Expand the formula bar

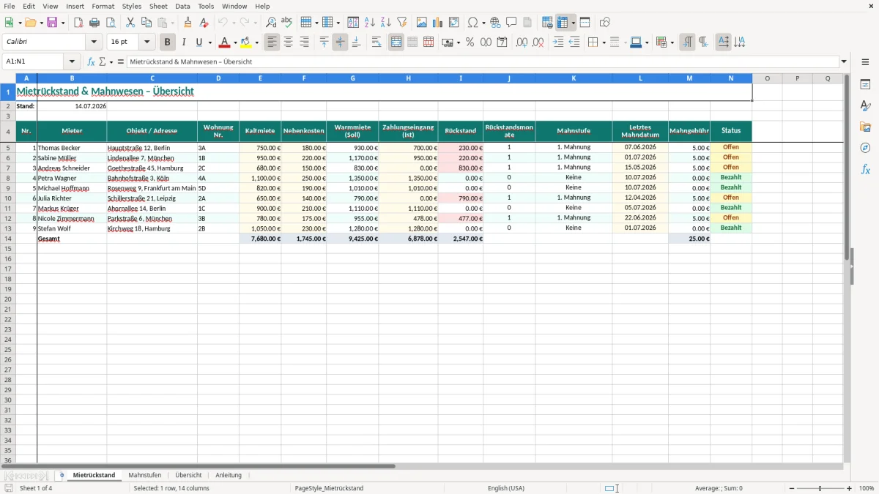tap(844, 62)
